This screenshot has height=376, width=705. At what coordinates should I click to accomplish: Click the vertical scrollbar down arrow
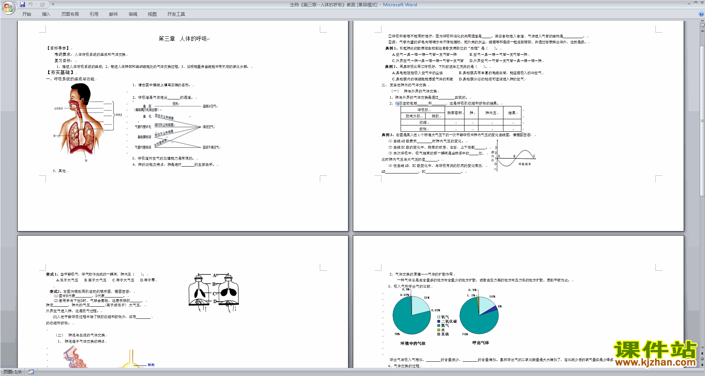[702, 348]
